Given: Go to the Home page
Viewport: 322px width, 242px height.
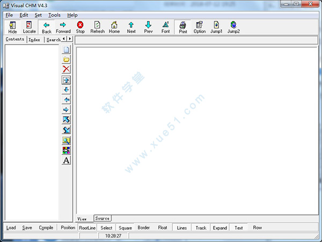Looking at the screenshot, I should pos(114,27).
